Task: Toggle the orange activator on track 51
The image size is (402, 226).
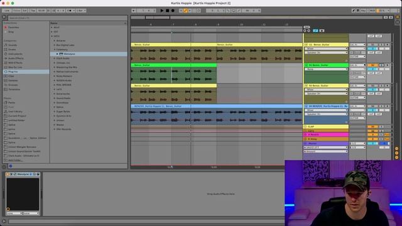Action: (372, 65)
